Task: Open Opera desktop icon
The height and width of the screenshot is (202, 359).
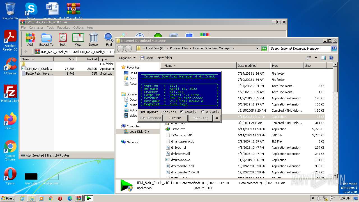Action: click(x=10, y=176)
